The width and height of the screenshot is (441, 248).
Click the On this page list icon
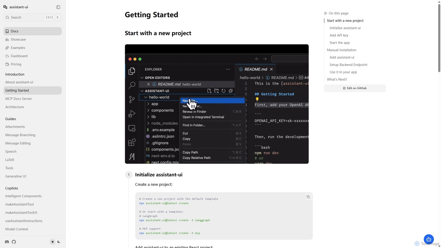coord(326,13)
